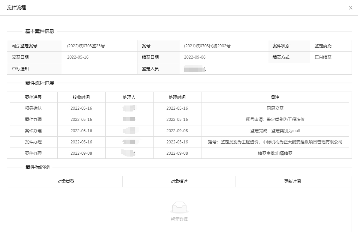Image resolution: width=358 pixels, height=232 pixels.
Task: Click the 结案日期 value 2022-09-08 in basic info
Action: click(195, 57)
